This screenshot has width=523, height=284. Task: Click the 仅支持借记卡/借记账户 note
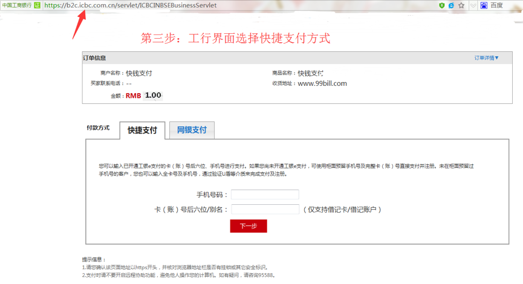tap(342, 210)
